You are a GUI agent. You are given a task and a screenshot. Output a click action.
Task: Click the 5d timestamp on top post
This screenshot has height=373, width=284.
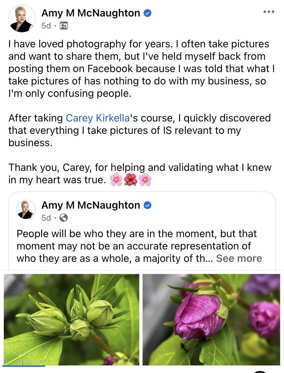click(46, 26)
